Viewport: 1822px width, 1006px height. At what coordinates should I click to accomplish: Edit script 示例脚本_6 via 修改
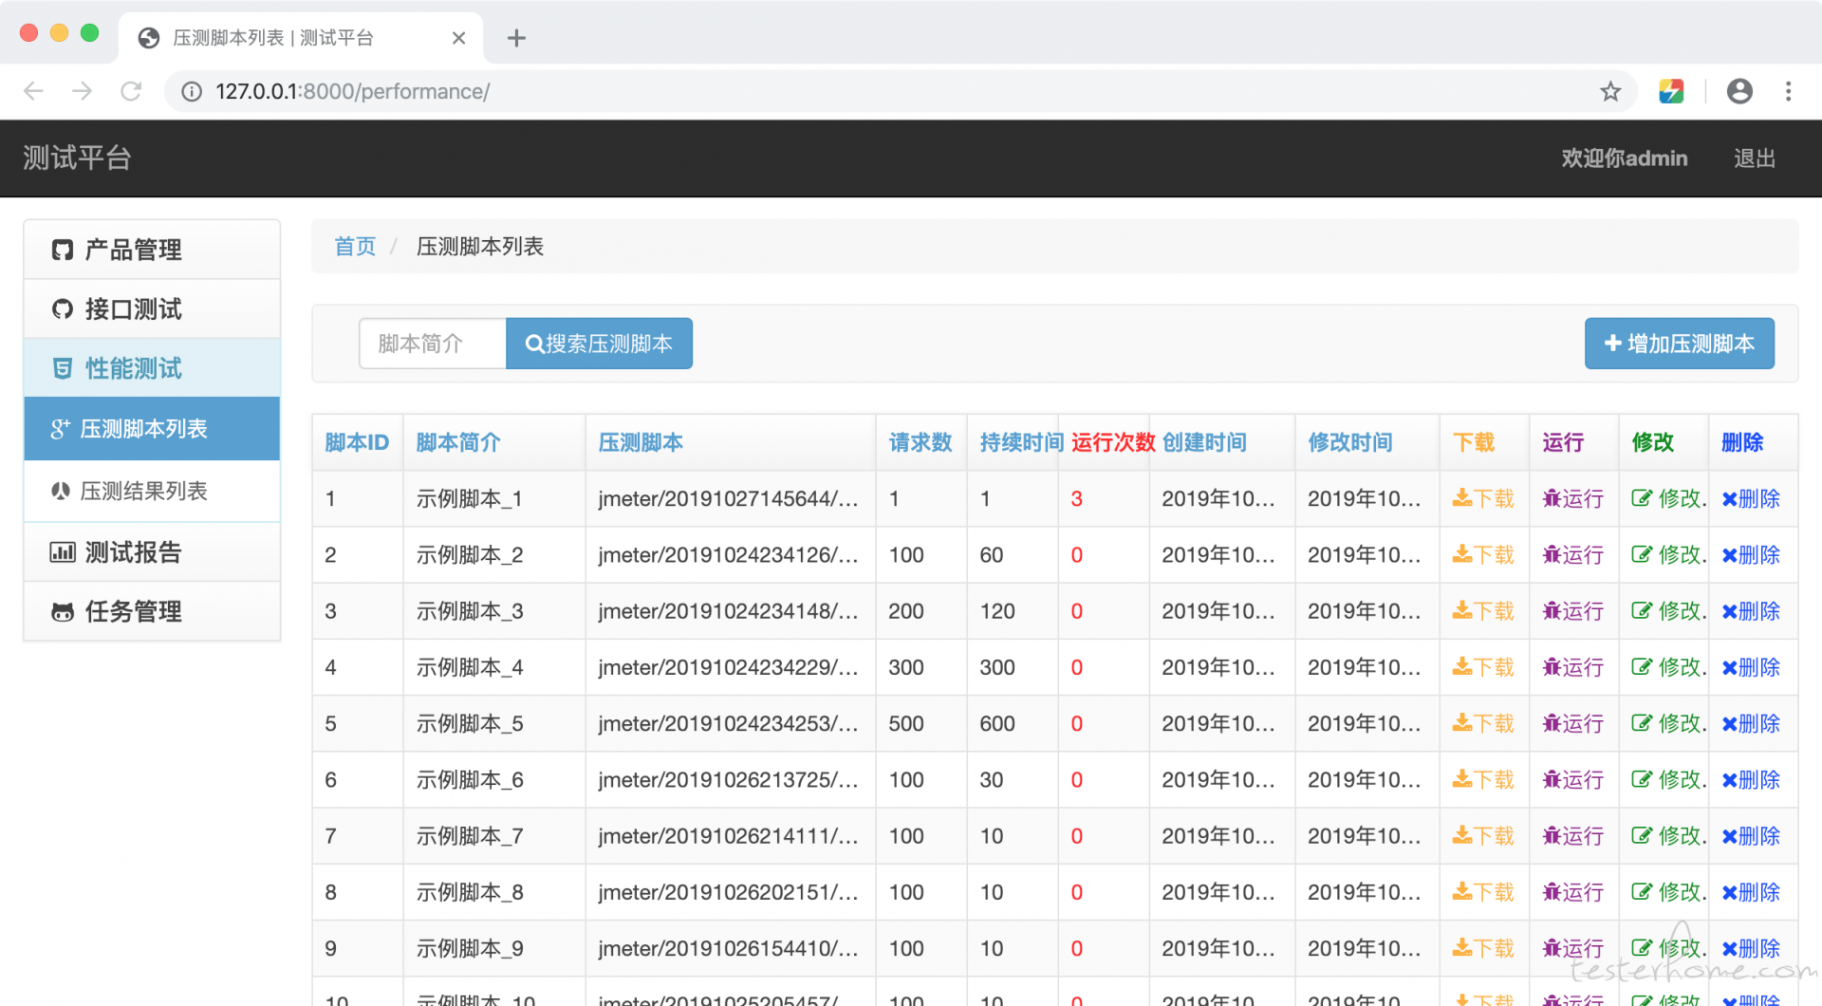1668,780
